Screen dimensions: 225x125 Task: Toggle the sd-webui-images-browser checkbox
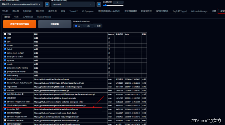[x=5, y=117]
